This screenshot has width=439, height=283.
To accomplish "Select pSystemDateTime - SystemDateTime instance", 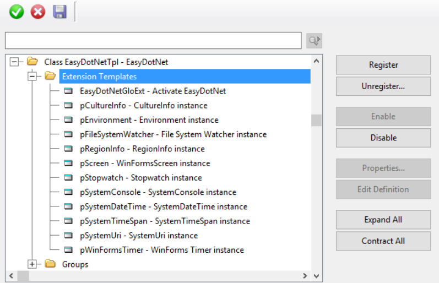I will click(x=164, y=206).
